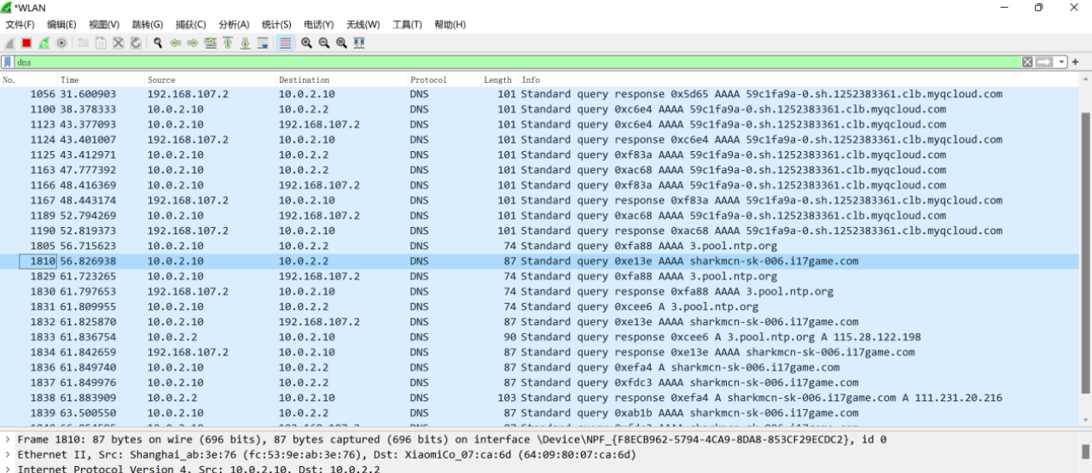Go to the first packet
Viewport: 1092px width, 473px height.
[228, 43]
